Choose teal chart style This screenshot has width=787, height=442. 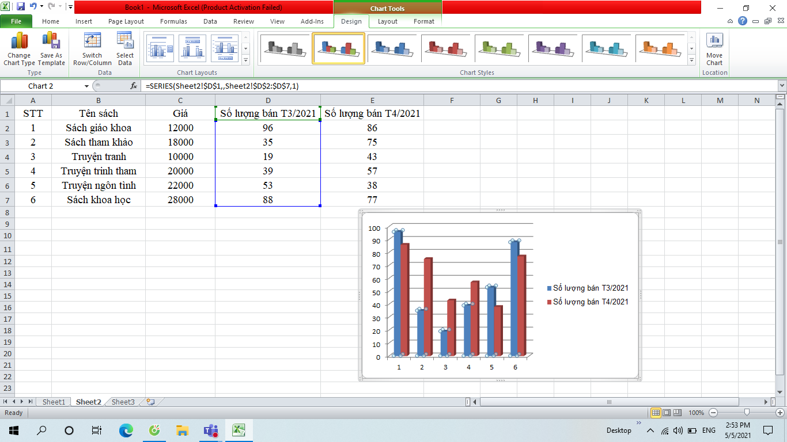click(x=606, y=48)
